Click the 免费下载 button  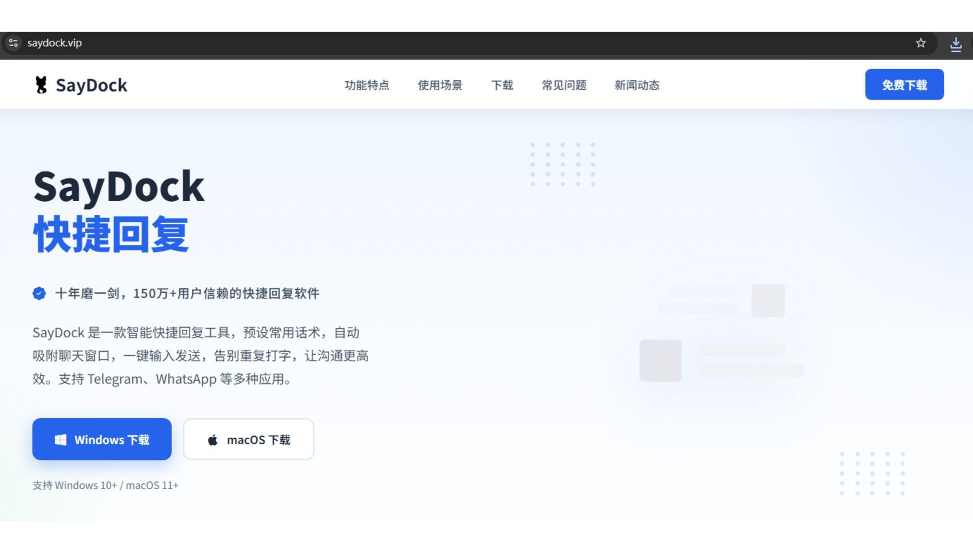pyautogui.click(x=904, y=84)
